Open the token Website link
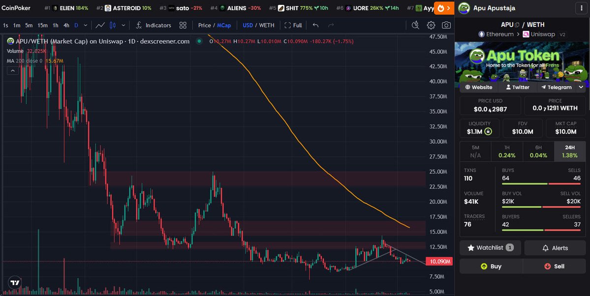590x296 pixels. click(479, 87)
